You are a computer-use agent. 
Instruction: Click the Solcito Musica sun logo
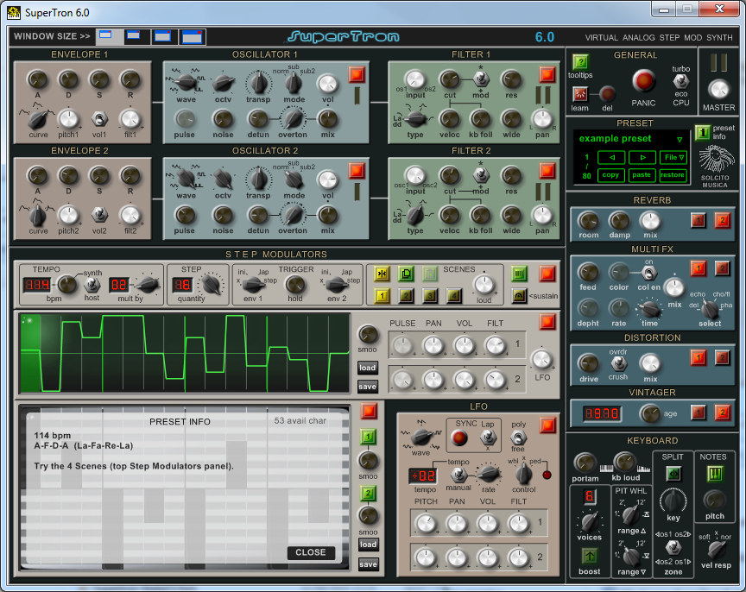pyautogui.click(x=716, y=159)
